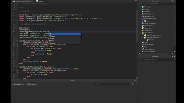Image resolution: width=184 pixels, height=103 pixels.
Task: Click the ReplicatedFirst icon
Action: pos(143,16)
